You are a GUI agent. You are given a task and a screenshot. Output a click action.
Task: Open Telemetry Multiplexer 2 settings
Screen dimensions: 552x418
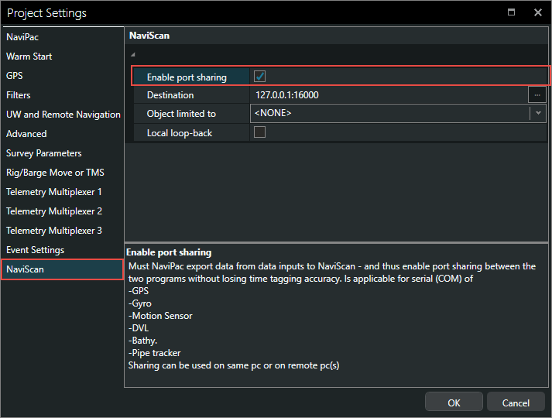[x=54, y=211]
